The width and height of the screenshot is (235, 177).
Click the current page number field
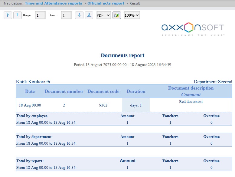pyautogui.click(x=40, y=15)
